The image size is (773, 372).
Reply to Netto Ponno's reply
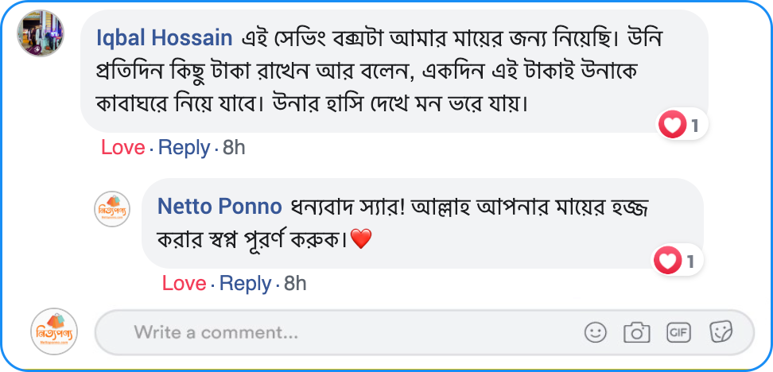click(245, 284)
